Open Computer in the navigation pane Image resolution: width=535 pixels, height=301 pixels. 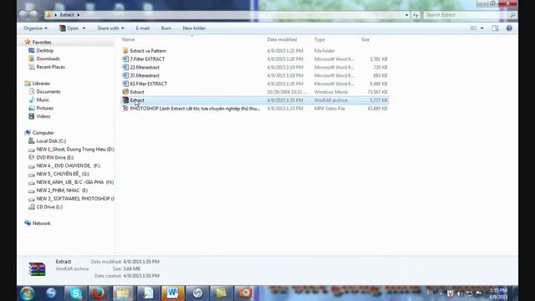pyautogui.click(x=43, y=133)
